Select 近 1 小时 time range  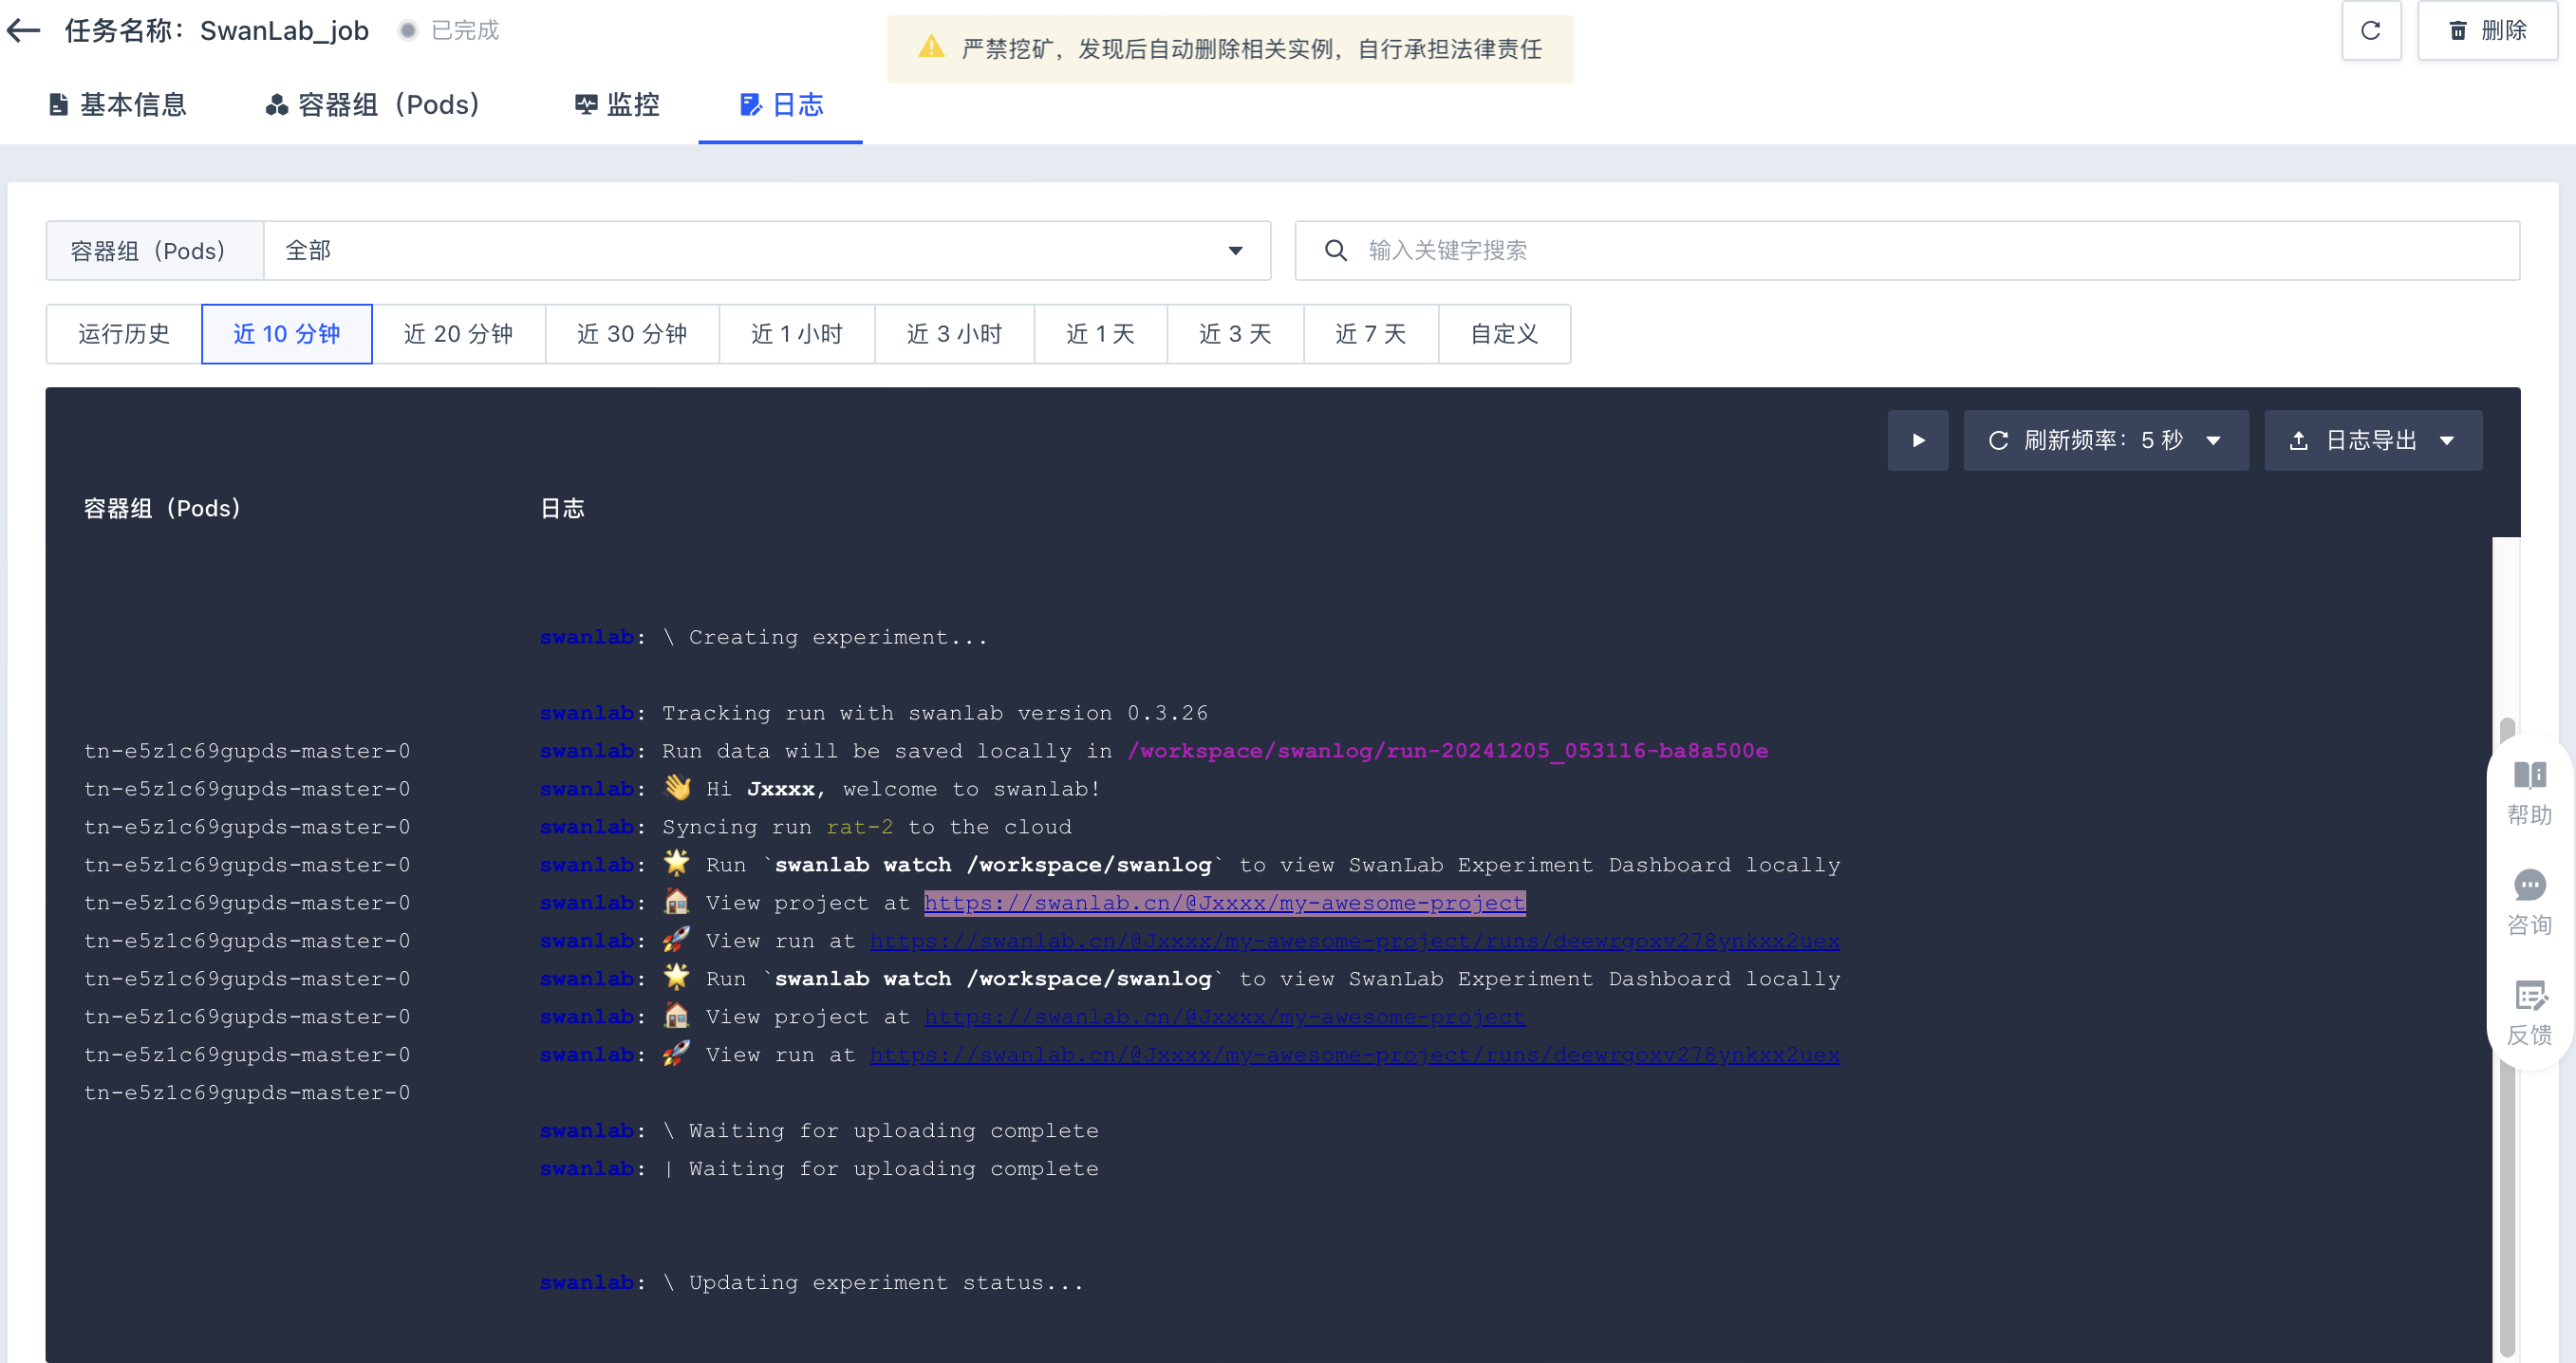(797, 334)
